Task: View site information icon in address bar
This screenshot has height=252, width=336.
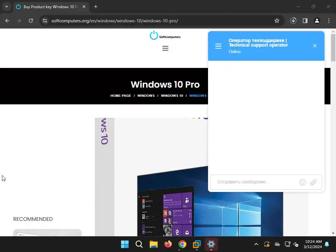Action: [45, 21]
